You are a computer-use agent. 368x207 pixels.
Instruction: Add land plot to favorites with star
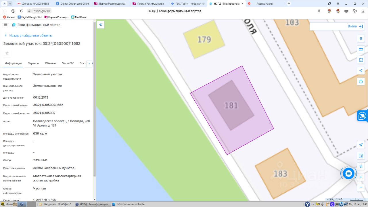point(7,53)
